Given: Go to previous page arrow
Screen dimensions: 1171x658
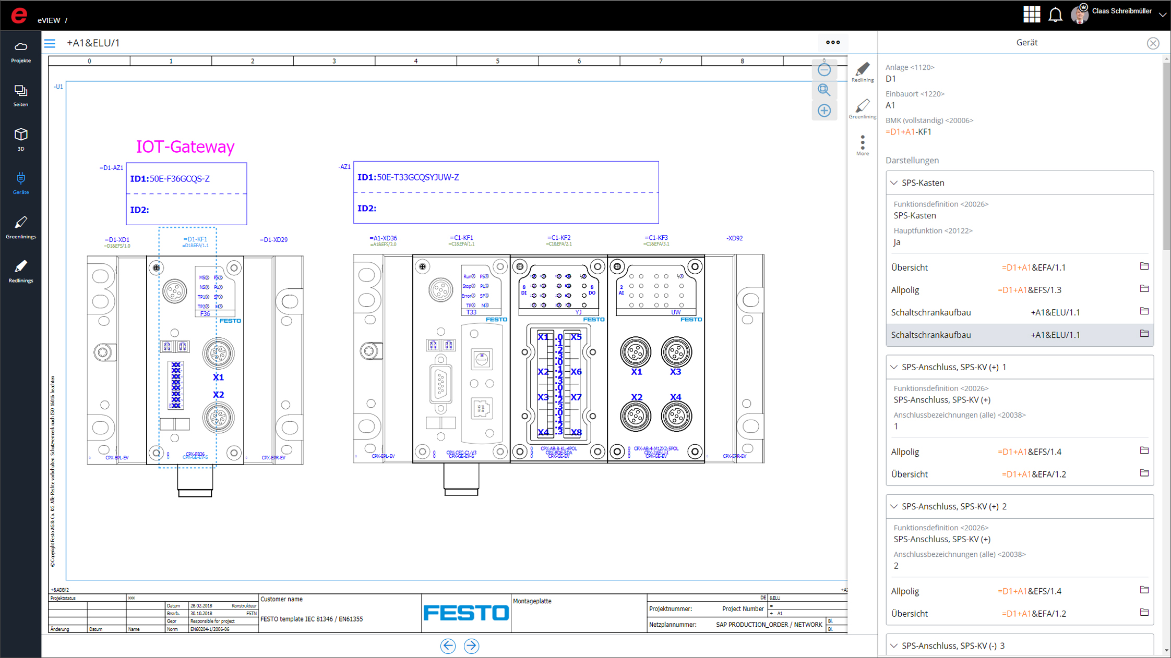Looking at the screenshot, I should tap(448, 646).
